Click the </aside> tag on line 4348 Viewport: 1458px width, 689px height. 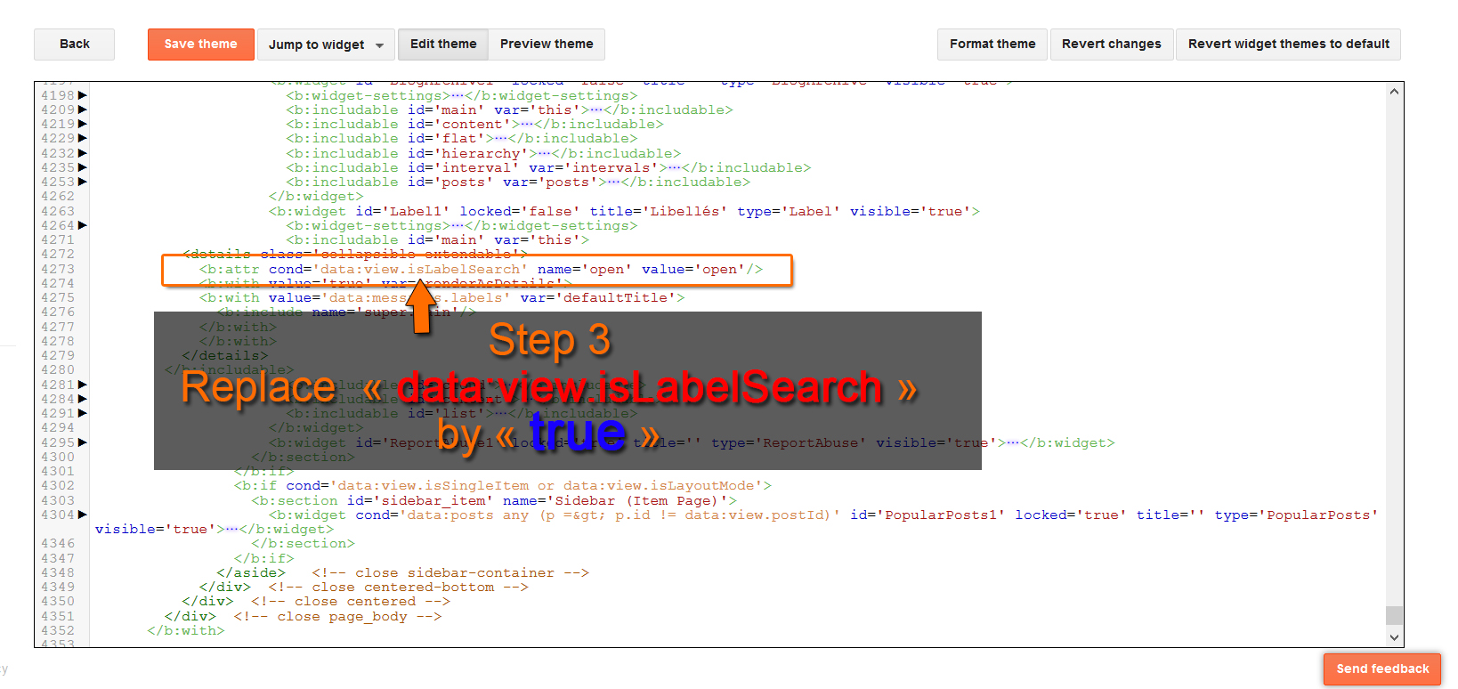pos(251,572)
